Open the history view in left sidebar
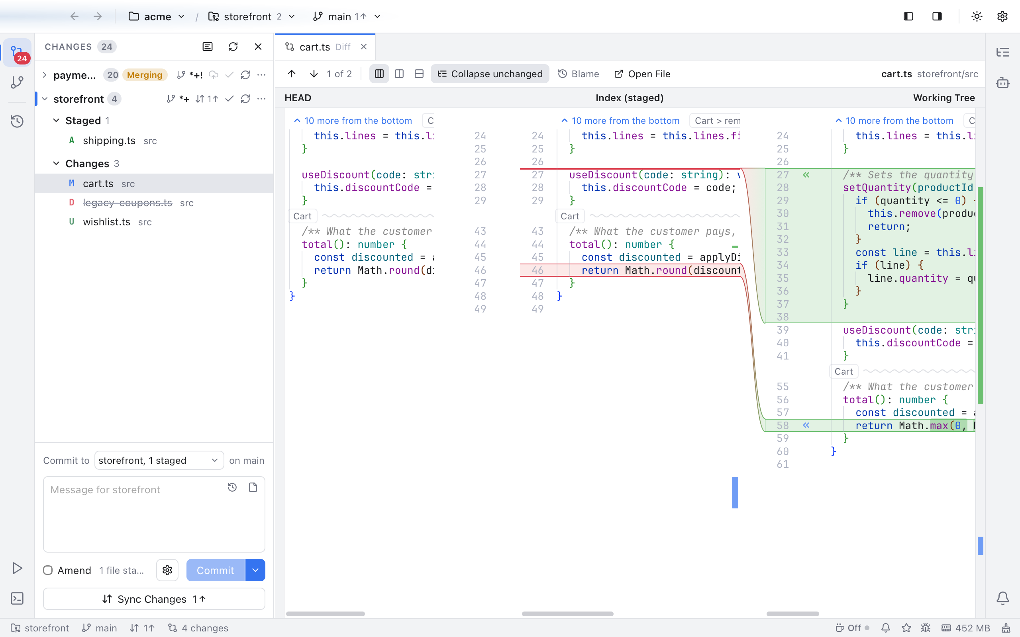1020x637 pixels. click(17, 121)
